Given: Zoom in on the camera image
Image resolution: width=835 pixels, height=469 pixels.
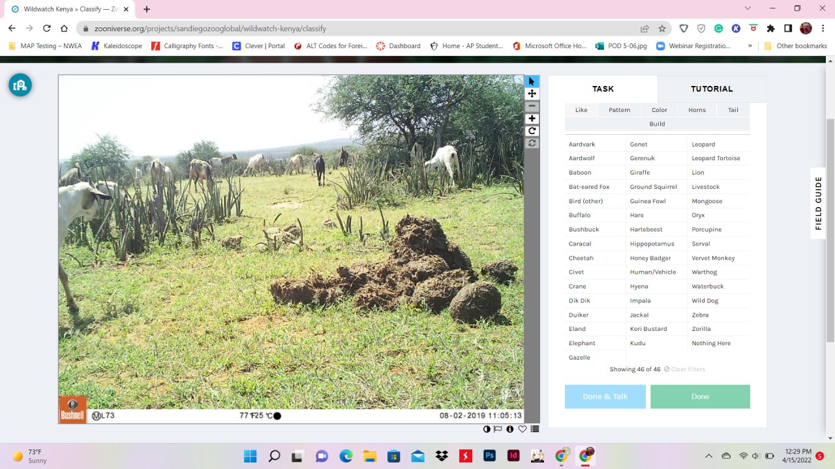Looking at the screenshot, I should pyautogui.click(x=532, y=119).
